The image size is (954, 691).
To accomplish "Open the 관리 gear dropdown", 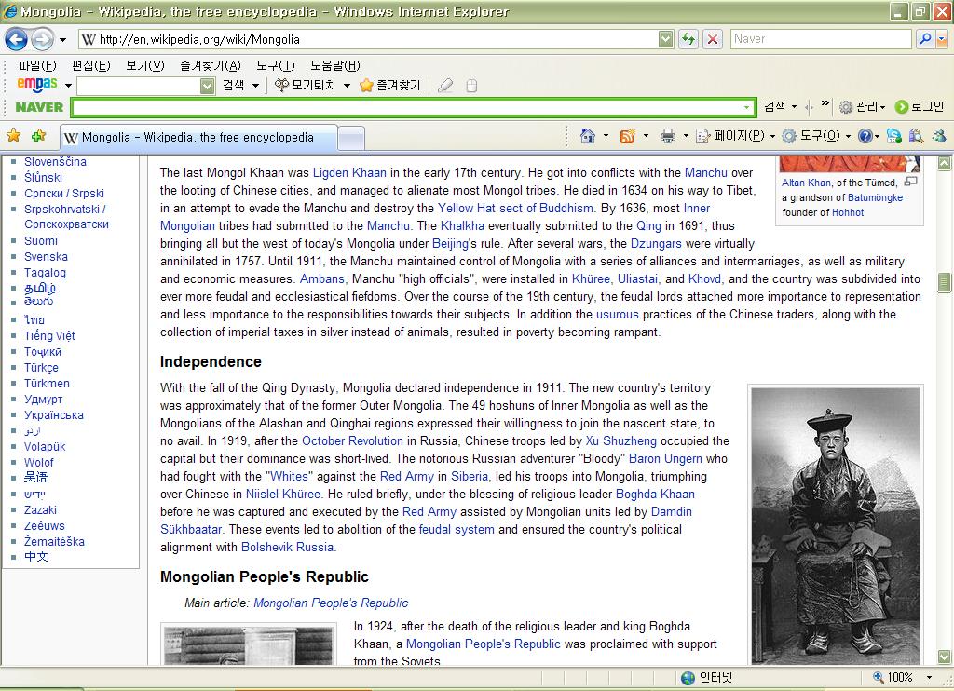I will tap(862, 106).
